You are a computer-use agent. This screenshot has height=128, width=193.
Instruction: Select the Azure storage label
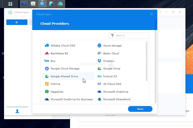point(112,46)
